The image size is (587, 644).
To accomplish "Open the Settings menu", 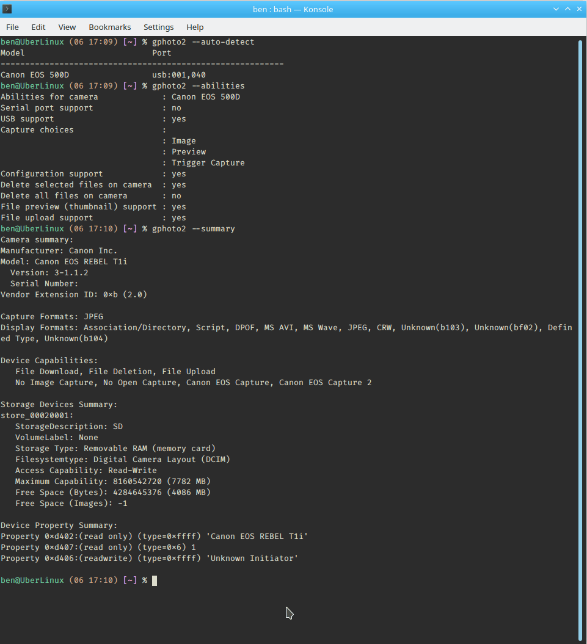I will pyautogui.click(x=158, y=27).
